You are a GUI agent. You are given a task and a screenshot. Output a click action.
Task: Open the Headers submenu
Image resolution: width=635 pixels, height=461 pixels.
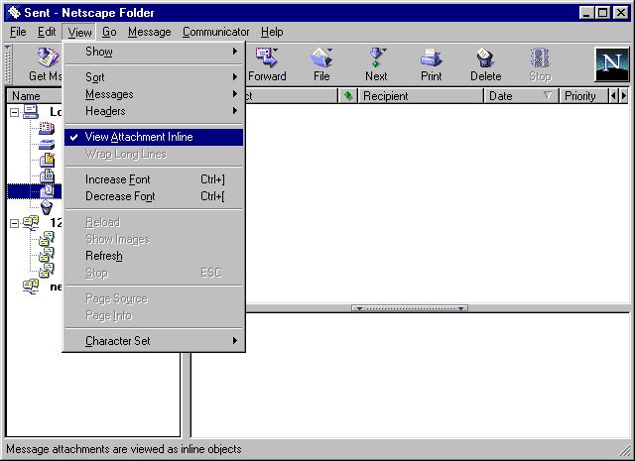(154, 111)
